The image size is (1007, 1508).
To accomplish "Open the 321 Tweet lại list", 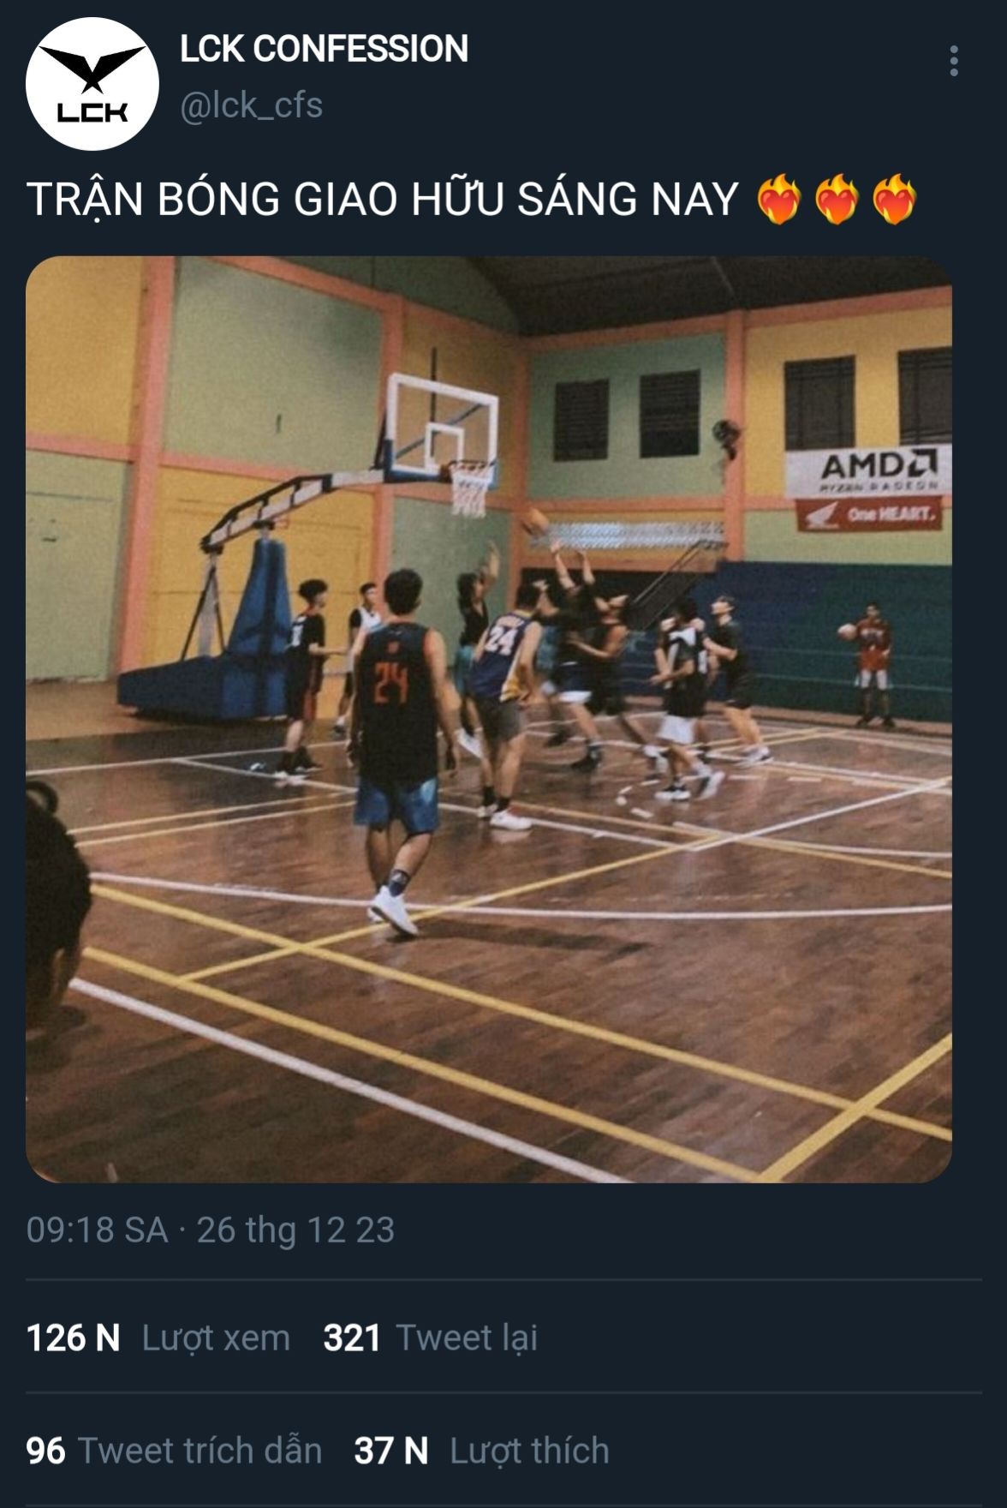I will coord(431,1337).
